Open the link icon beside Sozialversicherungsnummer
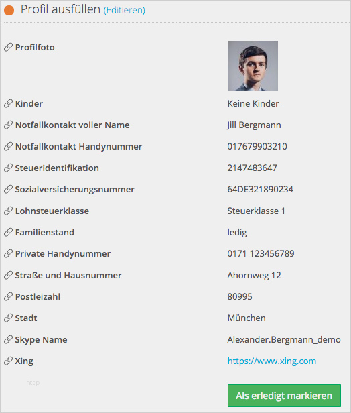351x413 pixels. (8, 189)
